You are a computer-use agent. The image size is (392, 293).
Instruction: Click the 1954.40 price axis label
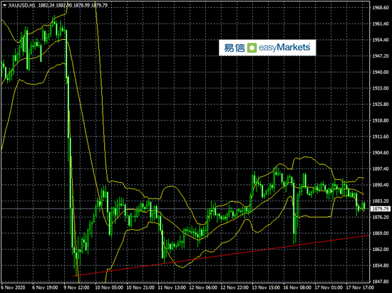381,40
